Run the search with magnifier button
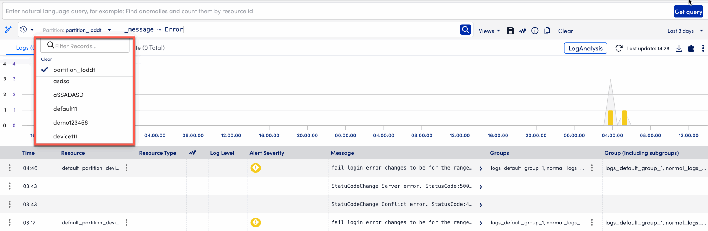 465,29
